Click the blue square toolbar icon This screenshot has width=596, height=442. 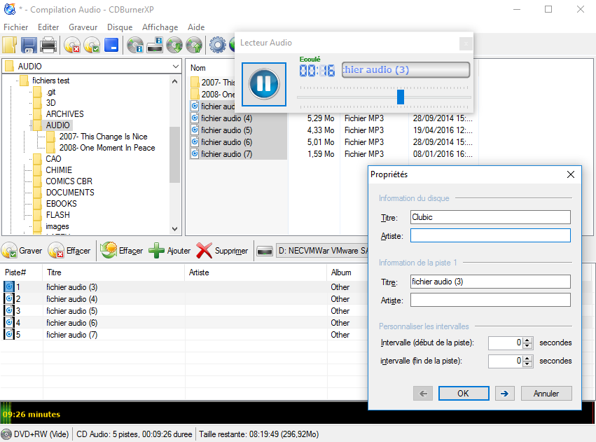click(x=111, y=46)
